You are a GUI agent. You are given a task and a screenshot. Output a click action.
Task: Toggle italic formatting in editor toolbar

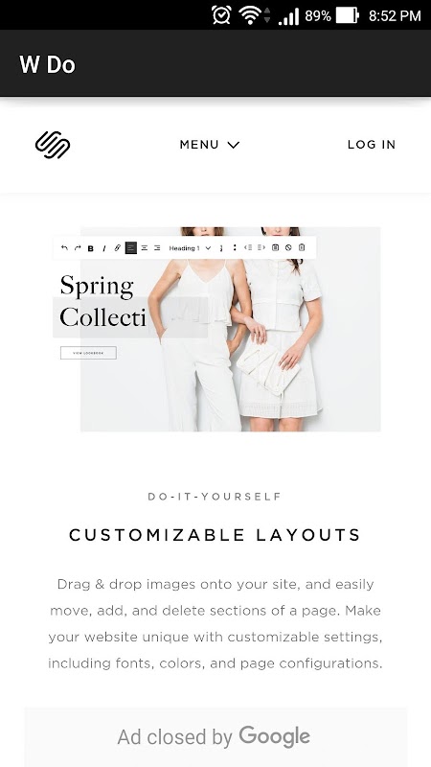[x=104, y=248]
